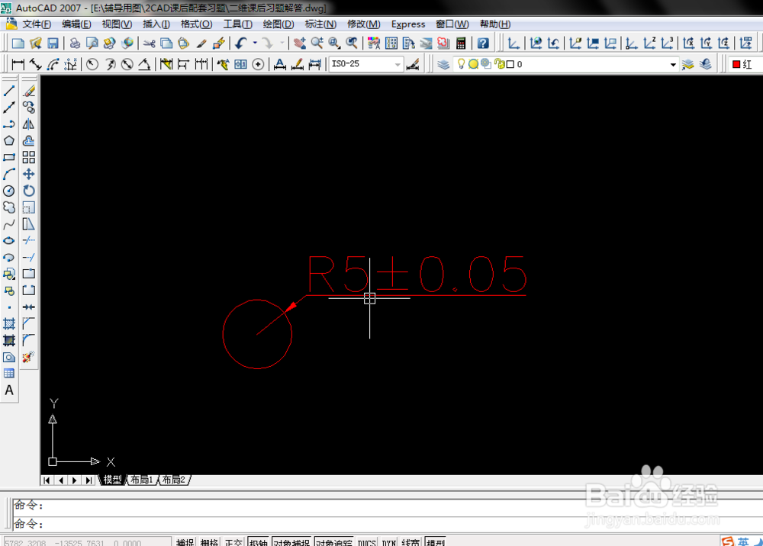763x546 pixels.
Task: Click the Undo arrow icon
Action: pos(241,43)
